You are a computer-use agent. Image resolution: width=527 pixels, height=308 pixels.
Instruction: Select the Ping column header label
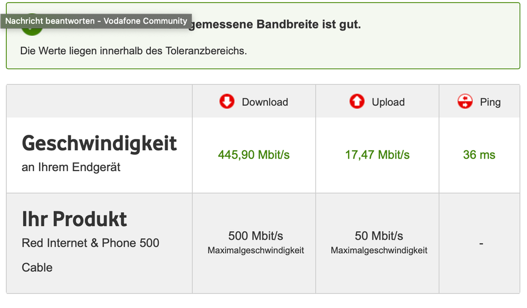click(x=490, y=102)
